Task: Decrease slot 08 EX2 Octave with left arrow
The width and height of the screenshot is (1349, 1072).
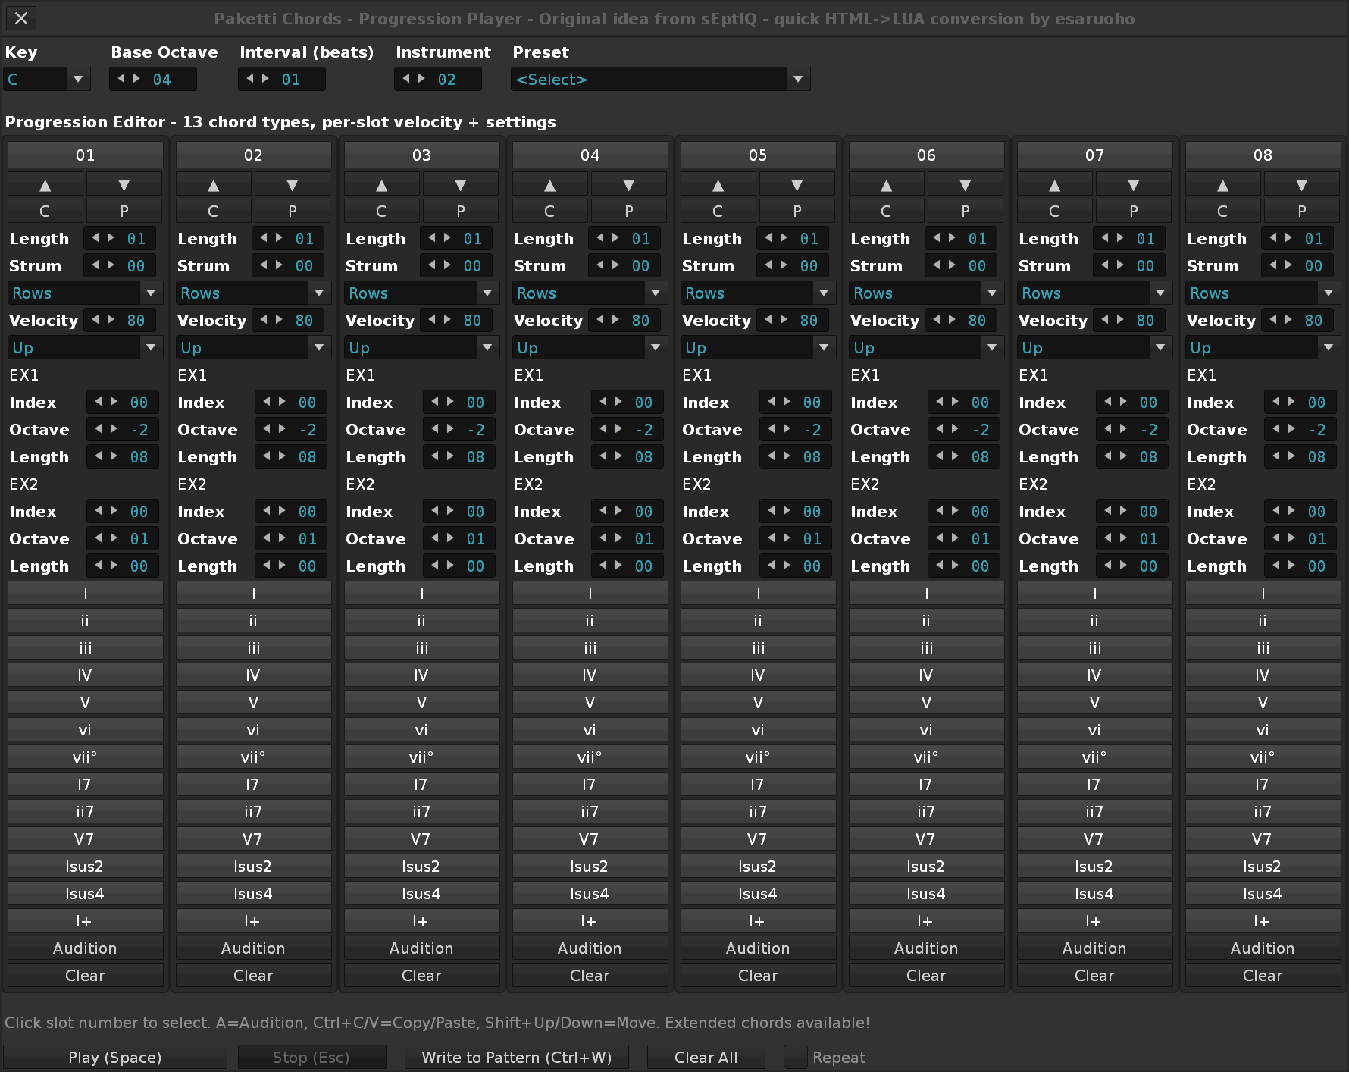Action: tap(1276, 538)
